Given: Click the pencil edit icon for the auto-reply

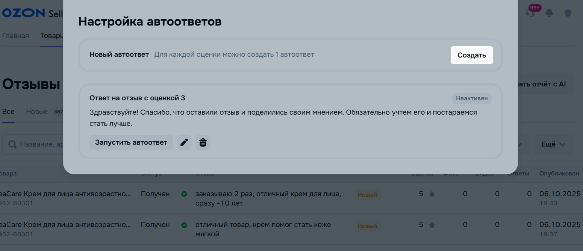Looking at the screenshot, I should tap(184, 143).
